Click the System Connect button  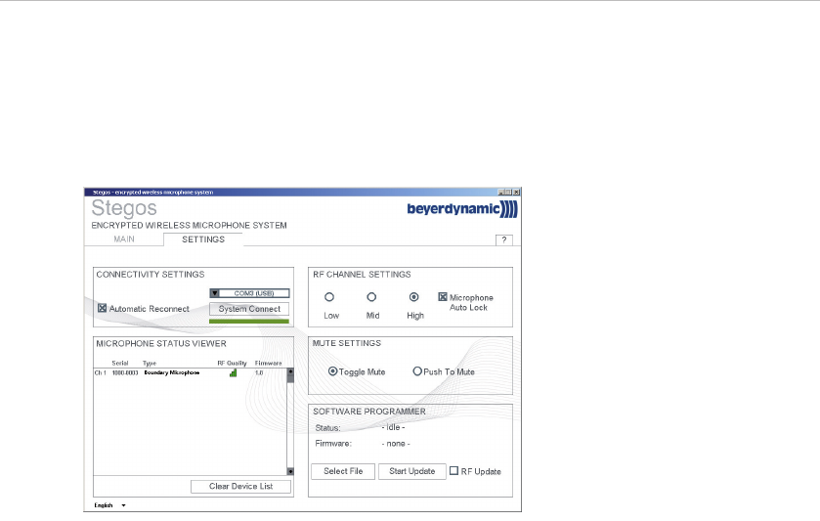249,309
